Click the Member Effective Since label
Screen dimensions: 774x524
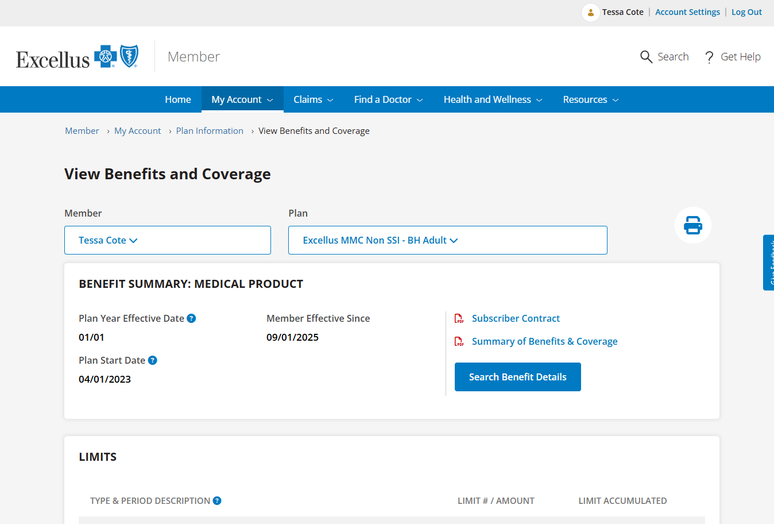point(318,318)
